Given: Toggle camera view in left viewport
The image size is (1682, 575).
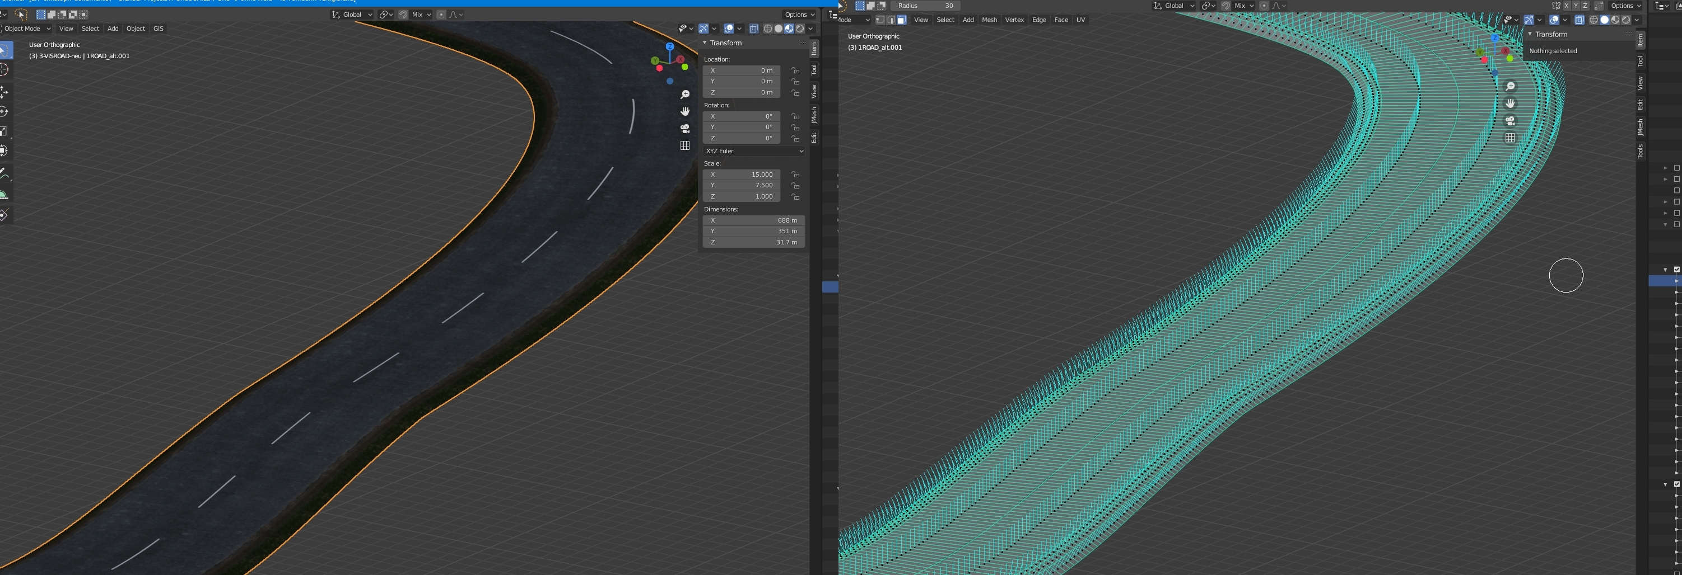Looking at the screenshot, I should point(685,129).
